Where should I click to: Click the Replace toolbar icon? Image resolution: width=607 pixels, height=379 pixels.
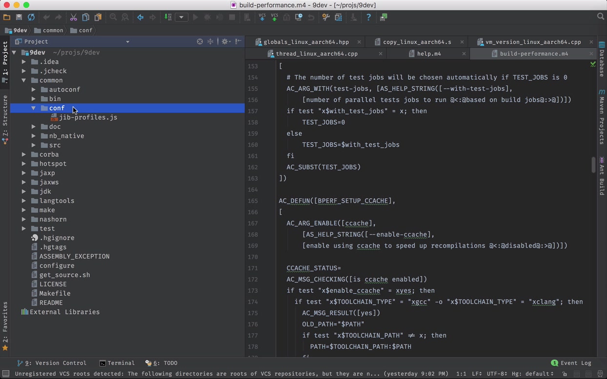coord(125,17)
